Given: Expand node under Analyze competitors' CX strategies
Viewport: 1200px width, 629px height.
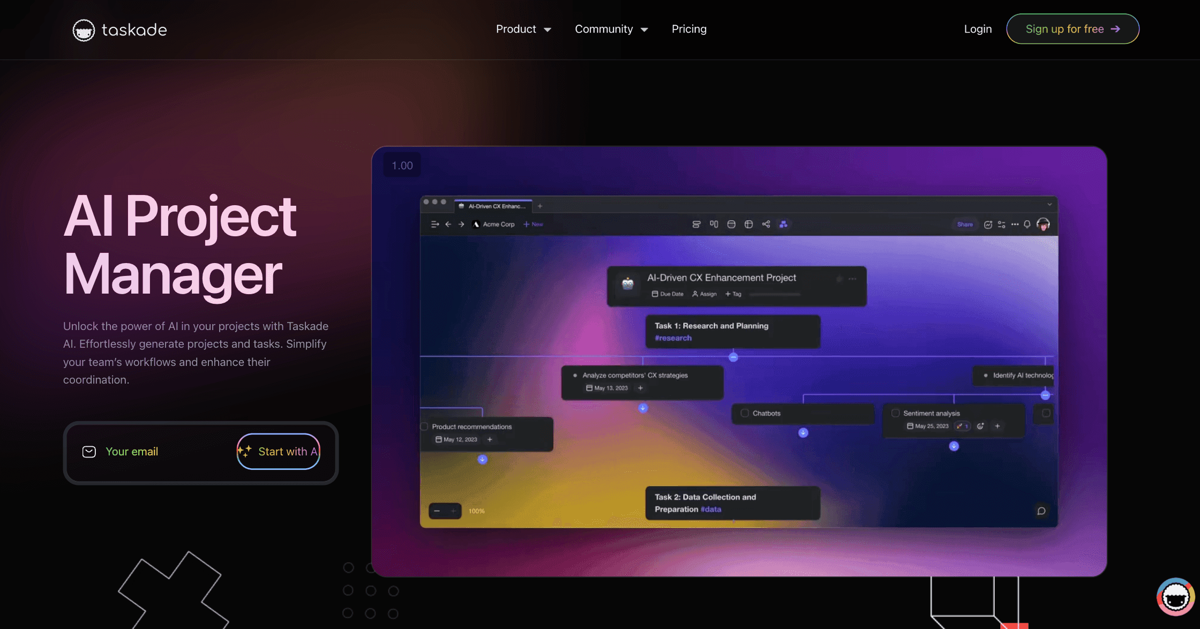Looking at the screenshot, I should pos(643,408).
